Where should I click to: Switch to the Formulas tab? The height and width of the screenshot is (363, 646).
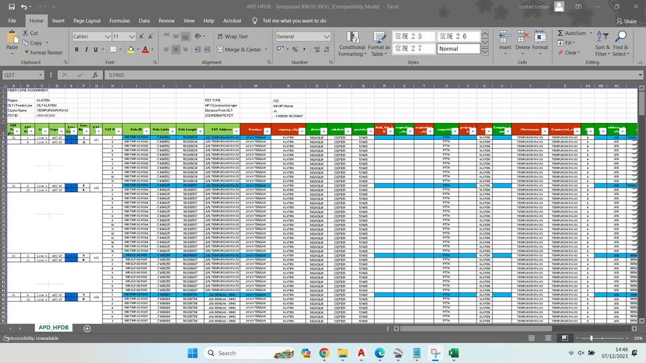coord(120,21)
